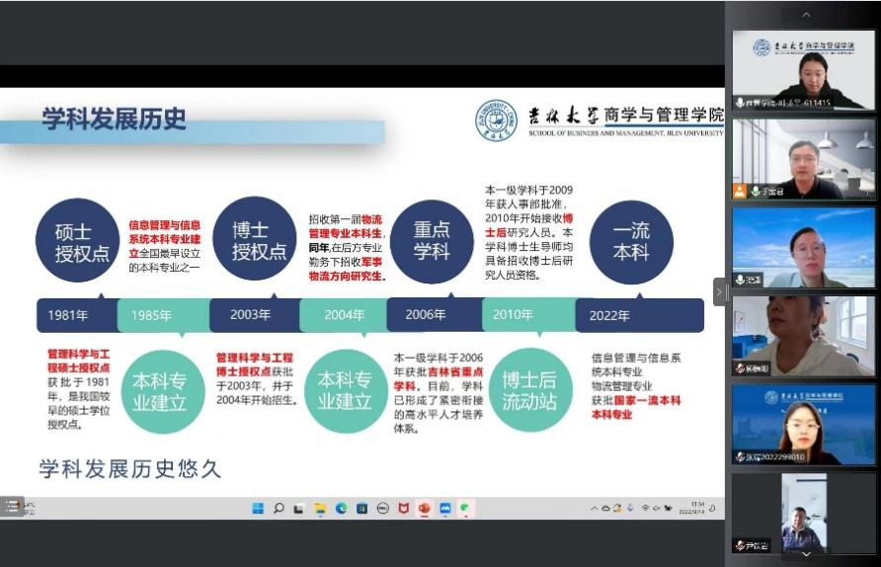The height and width of the screenshot is (567, 881).
Task: Click the slide list icon at bottom-left corner
Action: 12,506
